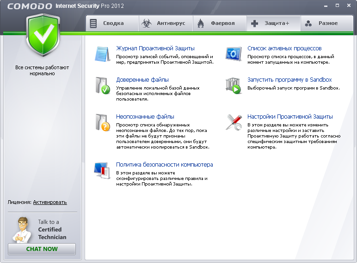Switch to the Сводка tab
Image resolution: width=357 pixels, height=263 pixels.
(112, 23)
